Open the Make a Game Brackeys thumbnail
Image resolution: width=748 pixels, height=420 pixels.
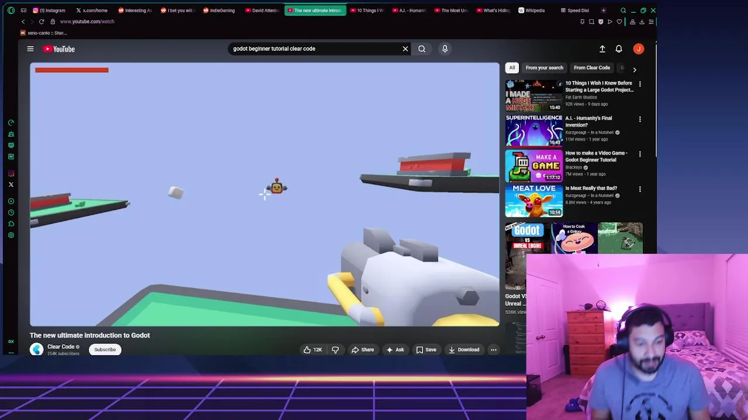[x=534, y=166]
